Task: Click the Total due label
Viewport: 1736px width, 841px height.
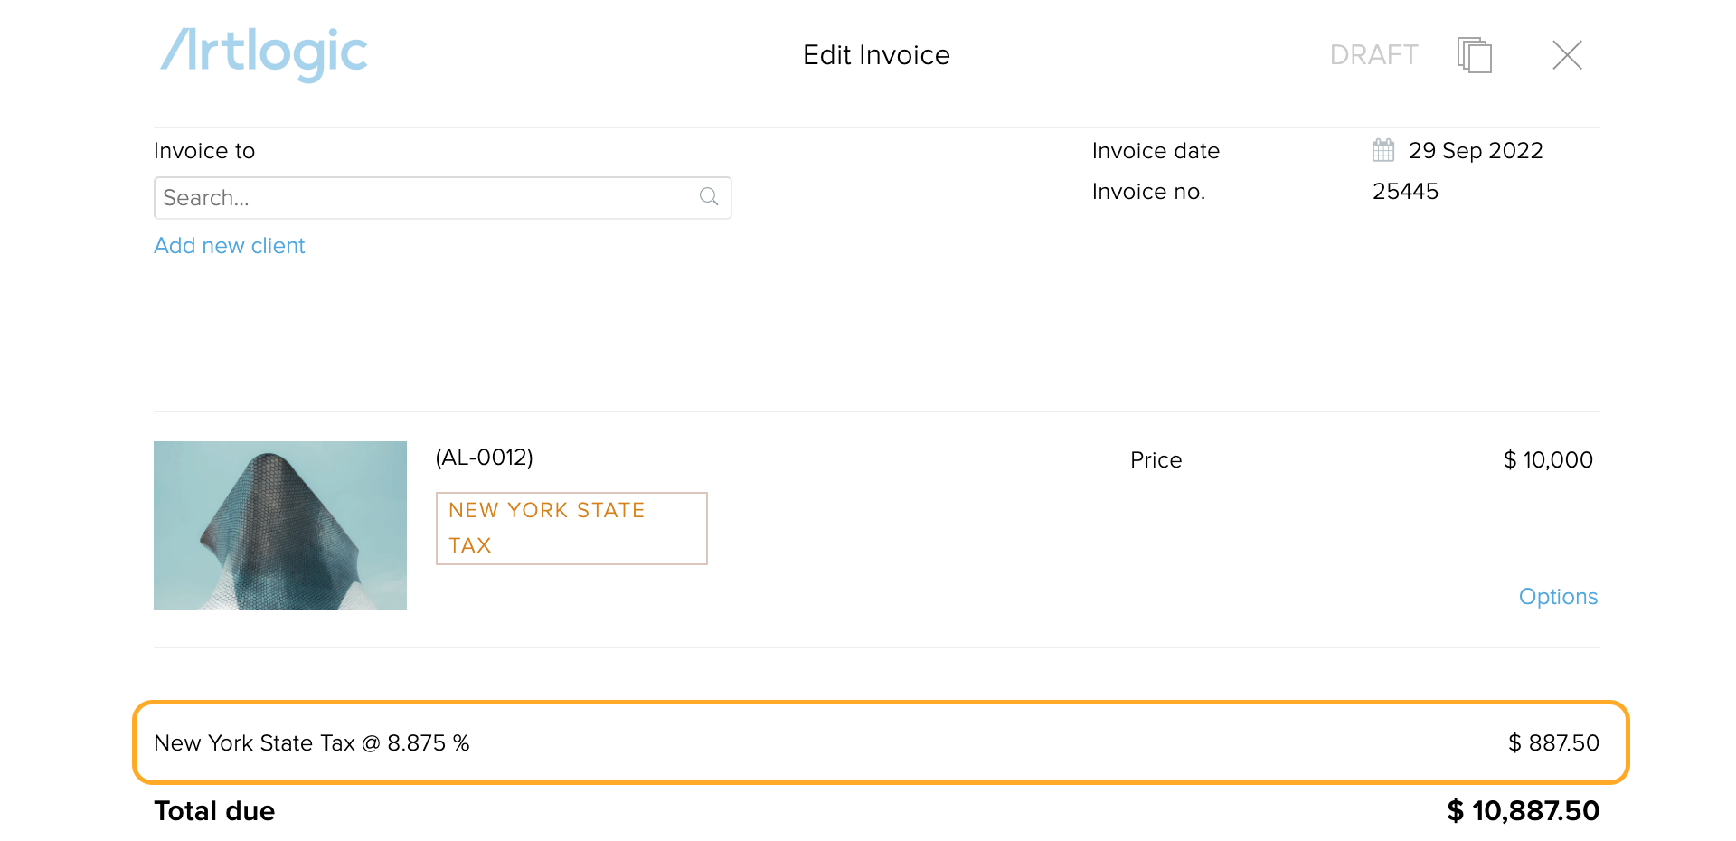Action: click(x=214, y=811)
